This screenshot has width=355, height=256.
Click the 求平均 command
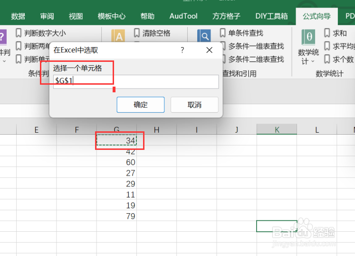(344, 46)
